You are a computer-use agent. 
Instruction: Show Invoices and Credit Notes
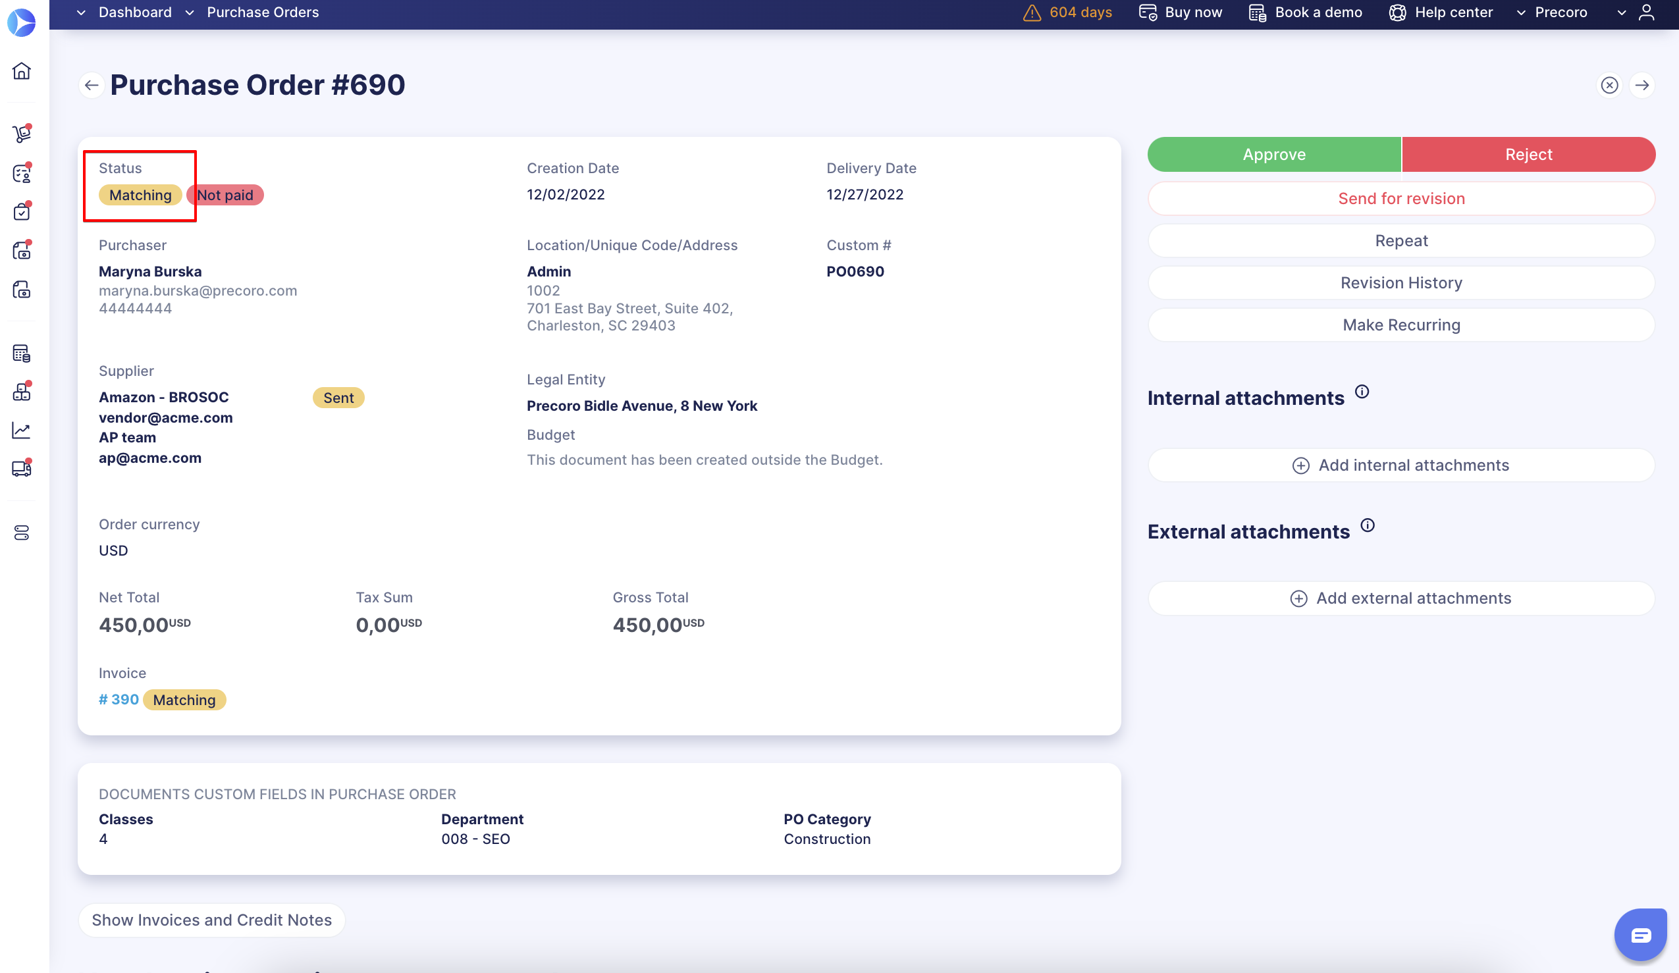(212, 920)
